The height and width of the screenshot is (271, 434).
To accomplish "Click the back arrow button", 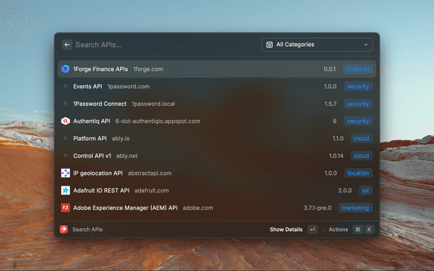I will 66,45.
